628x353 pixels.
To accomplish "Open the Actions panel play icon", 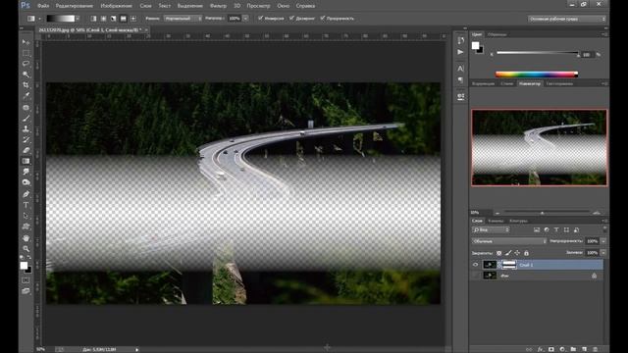I will [x=460, y=52].
